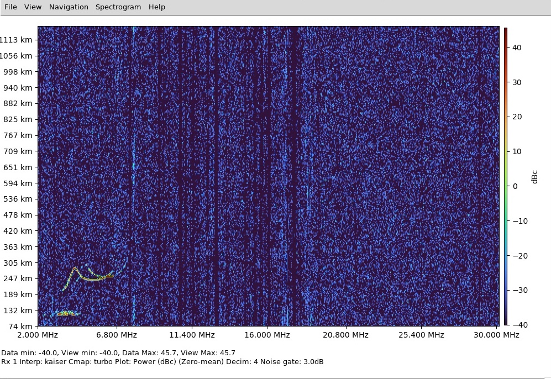
Task: Click the colorbar 10 tick label
Action: click(517, 152)
